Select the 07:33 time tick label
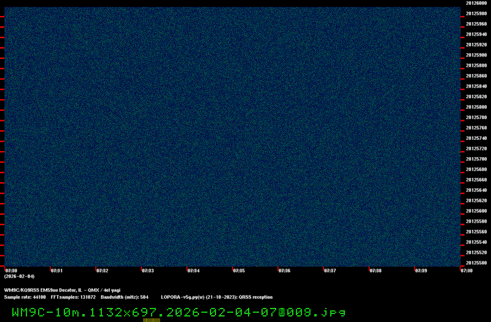The height and width of the screenshot is (322, 491). click(148, 270)
